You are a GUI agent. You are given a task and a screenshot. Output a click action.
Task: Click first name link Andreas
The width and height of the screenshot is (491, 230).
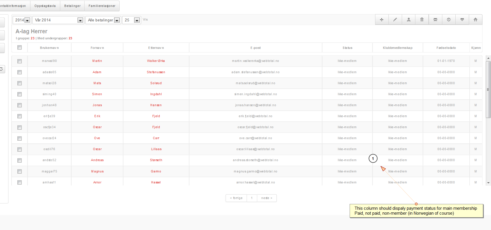97,160
